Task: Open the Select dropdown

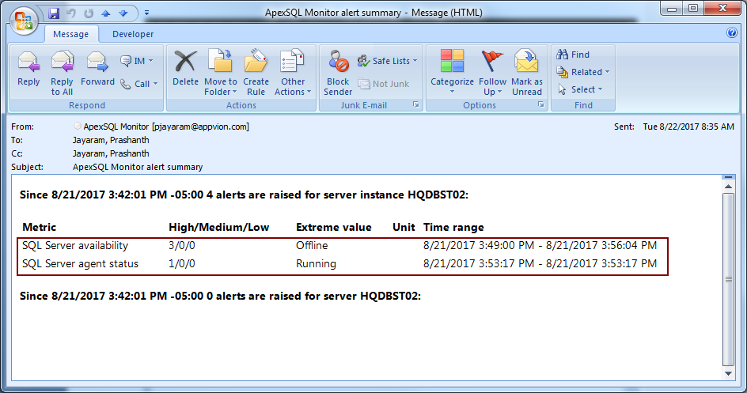Action: pyautogui.click(x=580, y=89)
